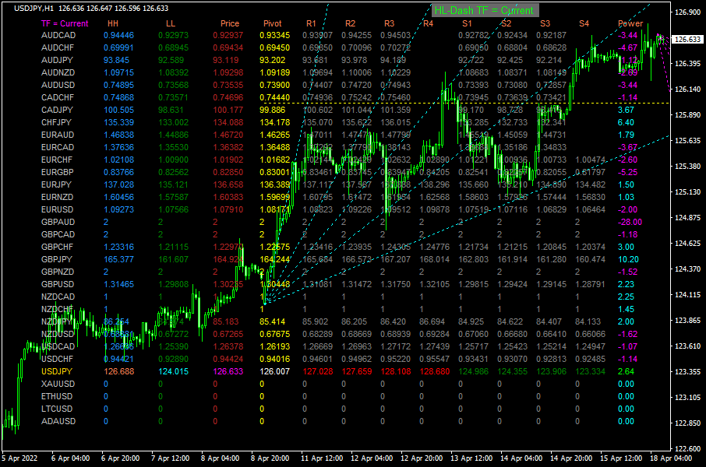The image size is (706, 467).
Task: Select the Price column header
Action: [229, 23]
